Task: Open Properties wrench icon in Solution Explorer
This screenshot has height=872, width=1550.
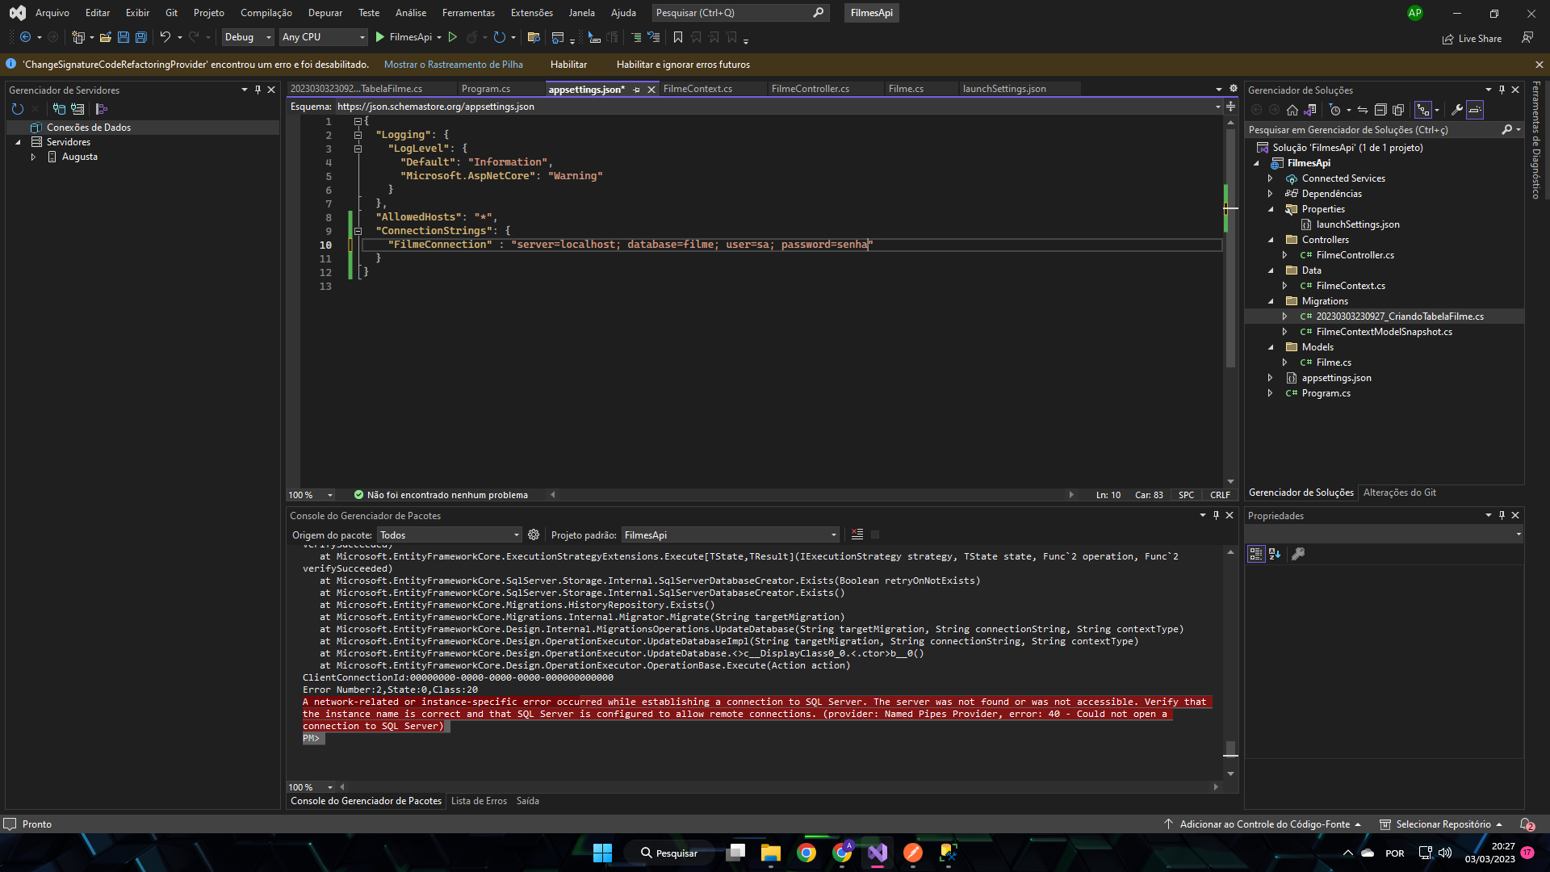Action: 1456,110
